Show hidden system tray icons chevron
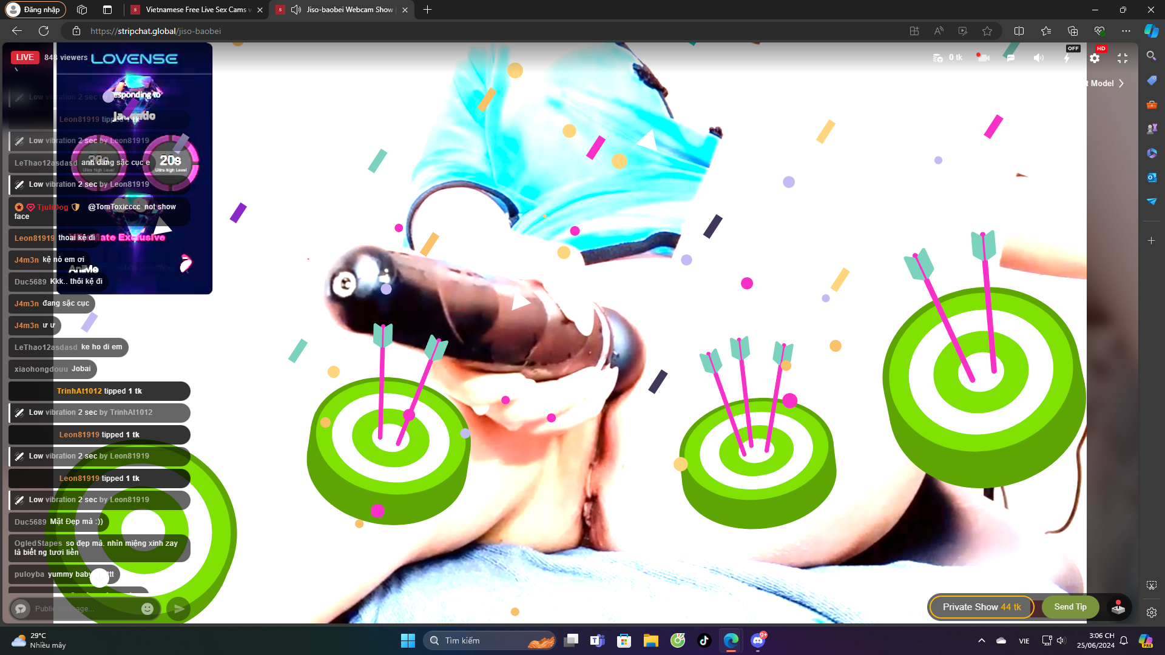Image resolution: width=1165 pixels, height=655 pixels. tap(981, 640)
